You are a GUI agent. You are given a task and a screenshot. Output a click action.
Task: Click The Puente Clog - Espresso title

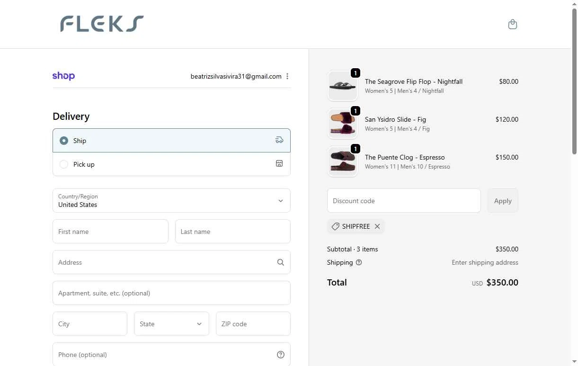click(x=405, y=157)
